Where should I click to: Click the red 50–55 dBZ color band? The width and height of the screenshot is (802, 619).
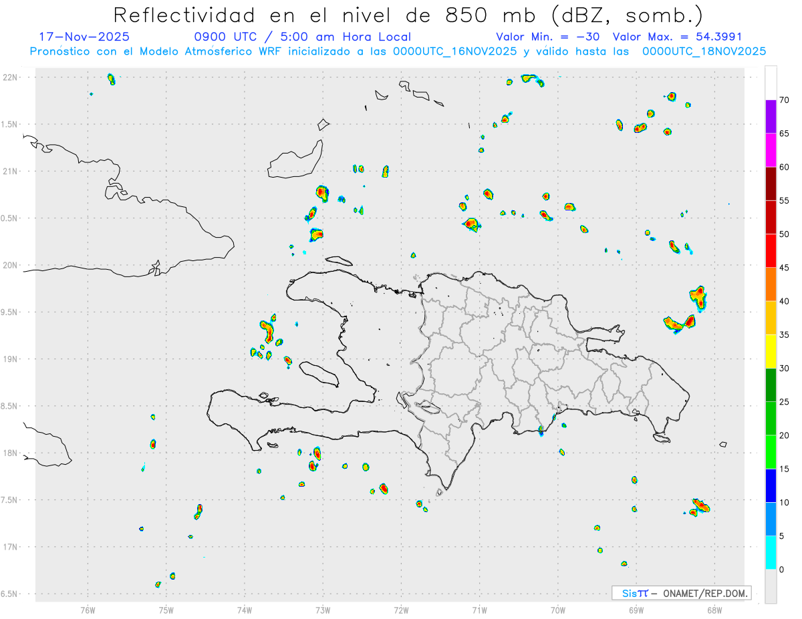click(771, 217)
